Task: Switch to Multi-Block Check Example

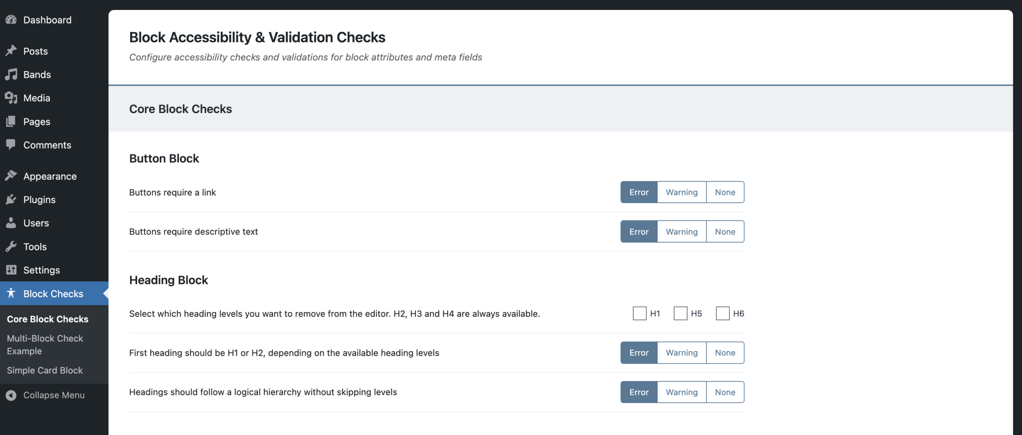Action: coord(45,344)
